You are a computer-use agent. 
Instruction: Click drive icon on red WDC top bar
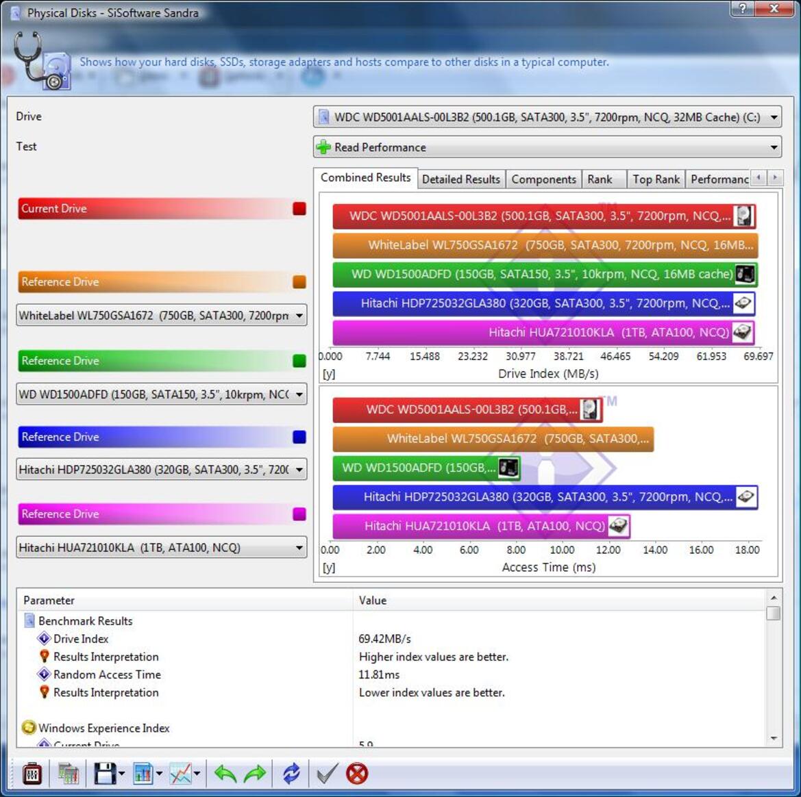[x=743, y=216]
